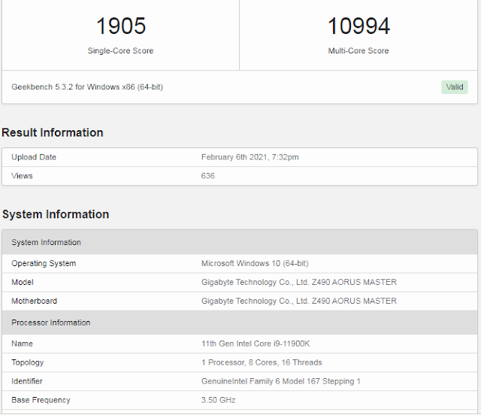This screenshot has width=481, height=415.
Task: Click the processor Name label
Action: [x=22, y=344]
